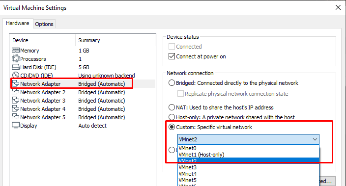
Task: Click the Network Adapter 3 icon
Action: point(16,100)
